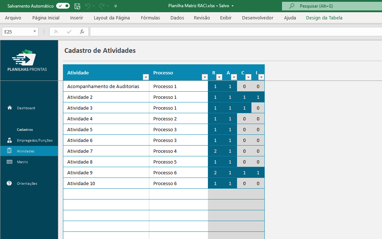Screen dimensions: 382x239
Task: Expand the Name Box dropdown showing E25
Action: coord(34,32)
